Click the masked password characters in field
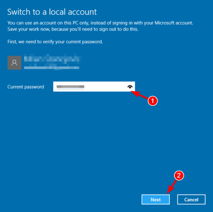 point(70,86)
